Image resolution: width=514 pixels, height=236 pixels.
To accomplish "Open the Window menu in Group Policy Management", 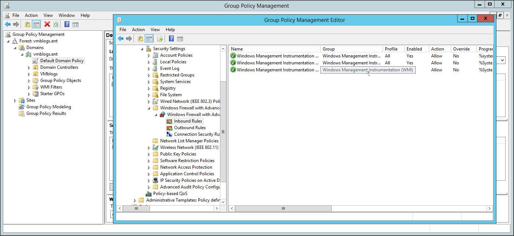I will pyautogui.click(x=67, y=15).
